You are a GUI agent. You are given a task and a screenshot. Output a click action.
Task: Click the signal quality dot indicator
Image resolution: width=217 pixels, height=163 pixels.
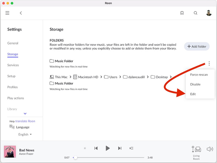click(85, 148)
